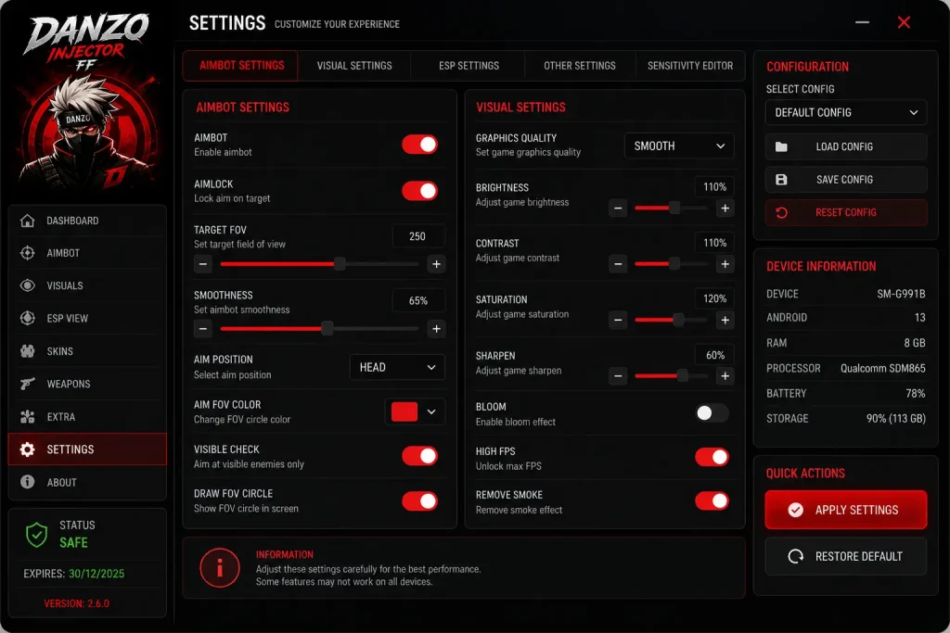The width and height of the screenshot is (950, 633).
Task: Toggle the High FPS switch
Action: click(712, 457)
